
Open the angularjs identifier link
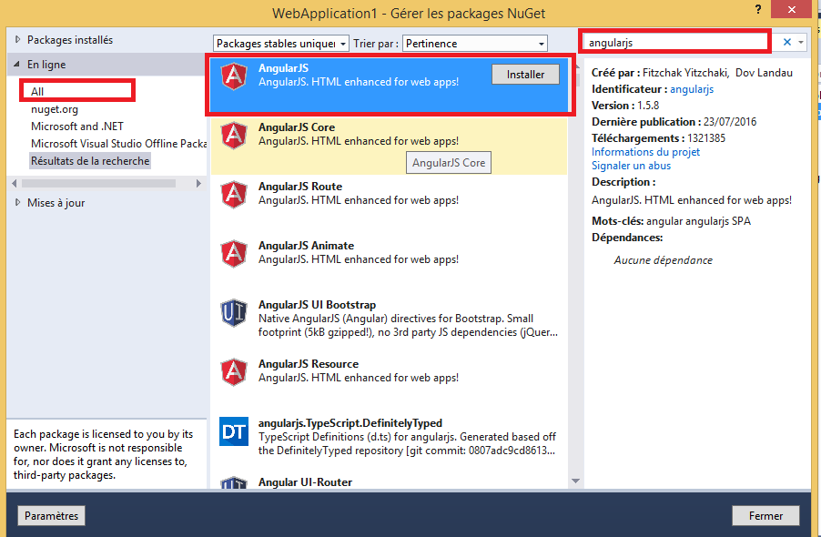[692, 89]
